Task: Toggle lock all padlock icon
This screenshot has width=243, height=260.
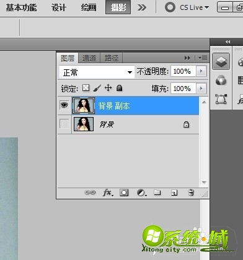Action: coord(119,88)
